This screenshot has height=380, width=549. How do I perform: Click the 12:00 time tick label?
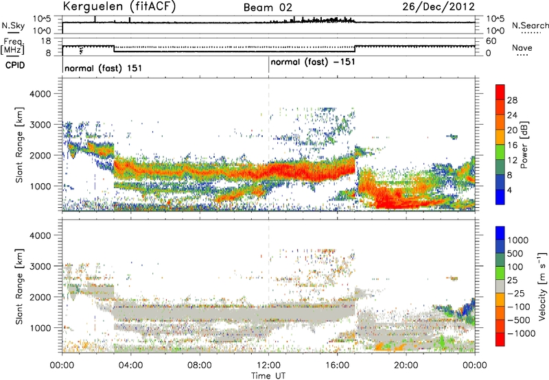tap(268, 366)
